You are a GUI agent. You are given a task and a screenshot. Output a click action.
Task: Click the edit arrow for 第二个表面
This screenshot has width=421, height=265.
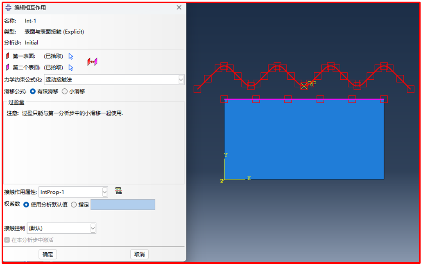tap(71, 67)
